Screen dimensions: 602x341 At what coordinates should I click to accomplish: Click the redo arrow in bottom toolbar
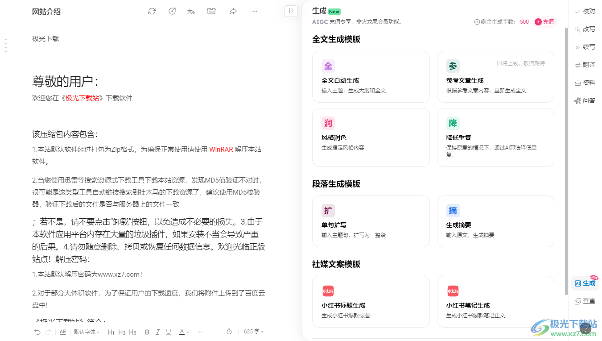(49, 332)
